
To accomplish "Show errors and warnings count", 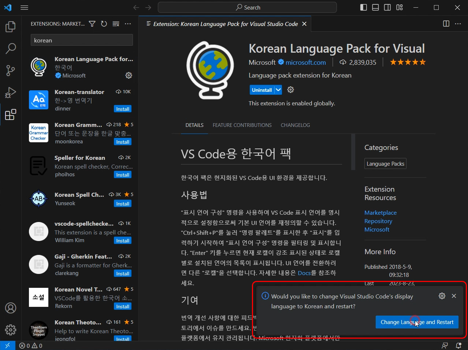I will [x=31, y=346].
